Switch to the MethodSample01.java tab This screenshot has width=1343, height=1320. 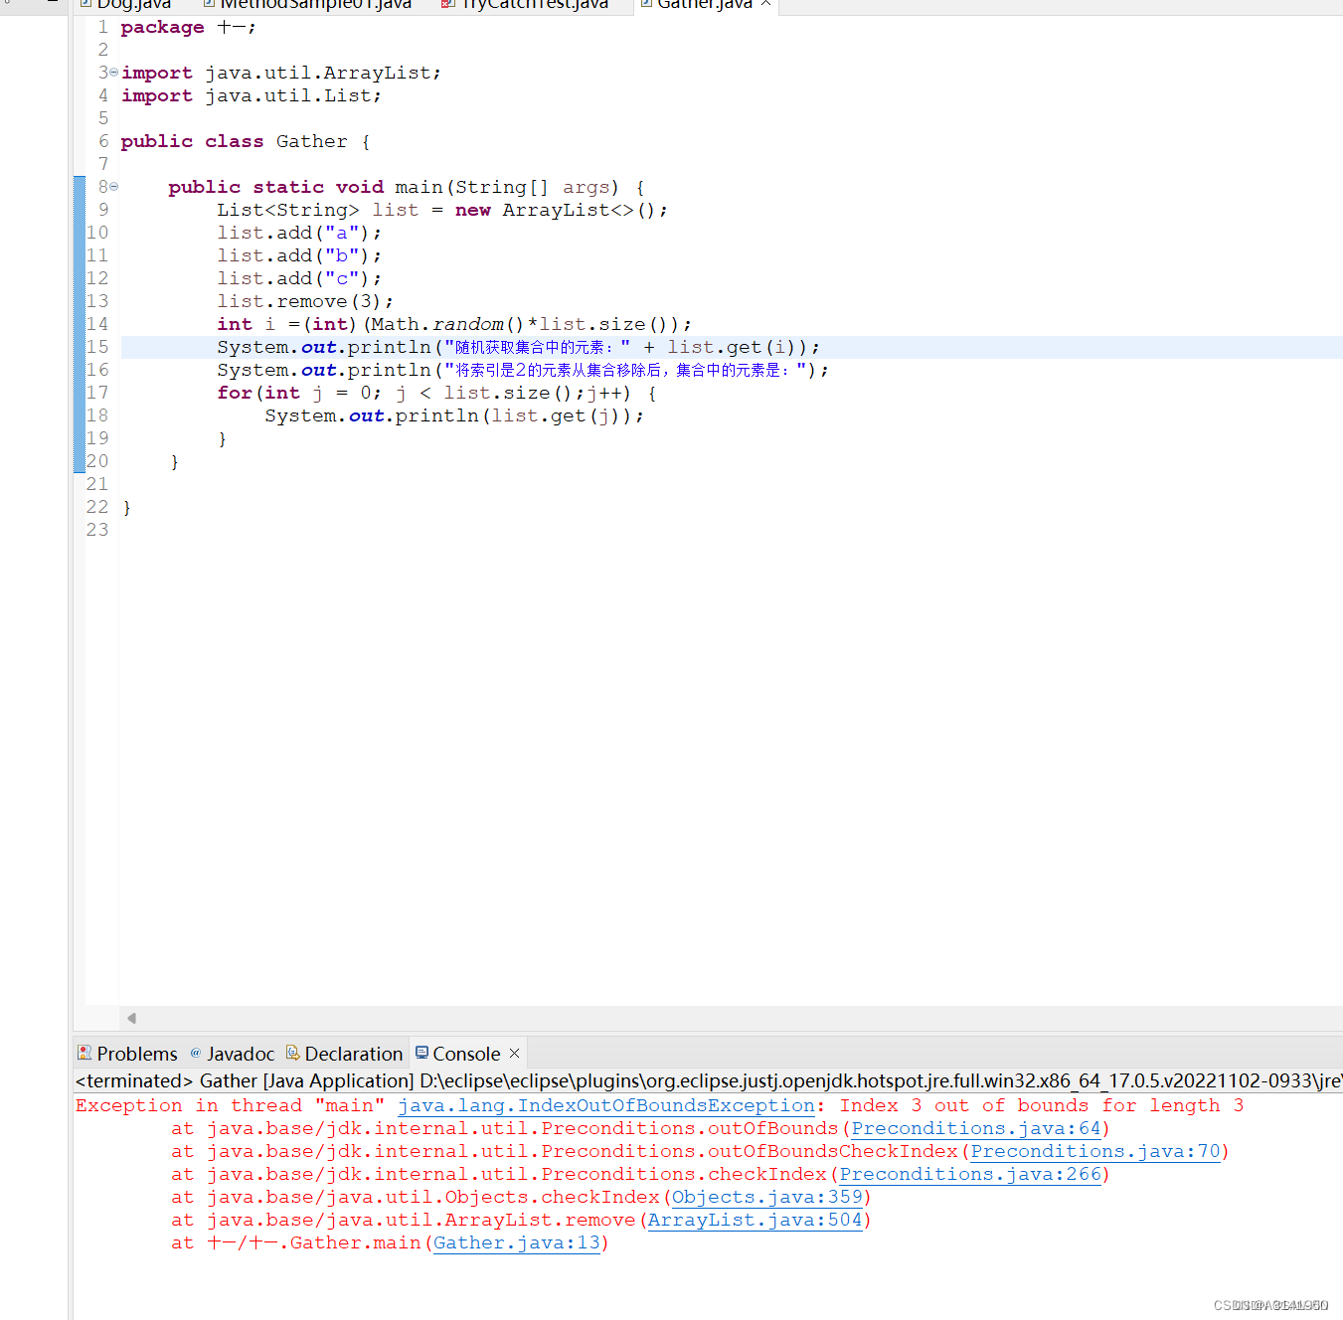313,5
